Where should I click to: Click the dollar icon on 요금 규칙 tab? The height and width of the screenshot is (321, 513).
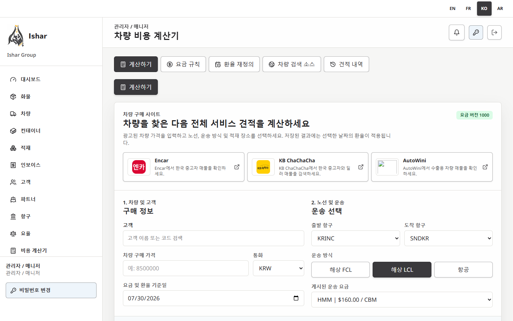coord(170,64)
